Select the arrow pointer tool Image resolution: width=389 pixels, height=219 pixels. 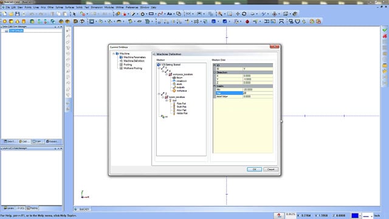pyautogui.click(x=74, y=14)
